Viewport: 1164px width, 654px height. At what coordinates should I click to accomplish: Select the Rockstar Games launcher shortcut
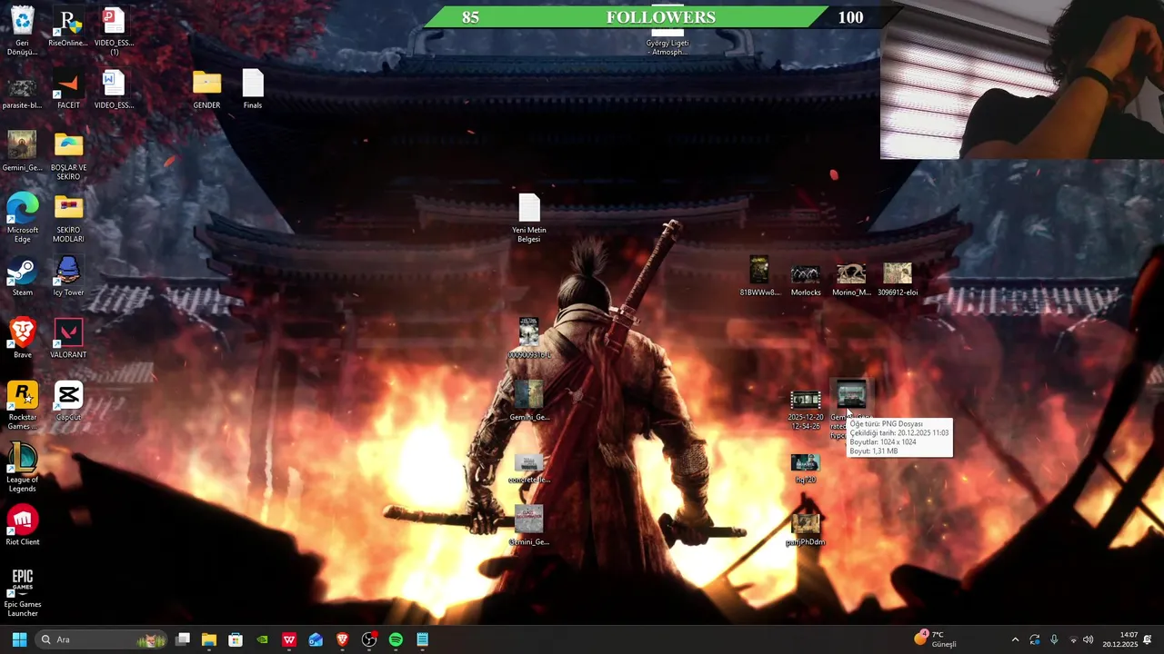pyautogui.click(x=22, y=405)
